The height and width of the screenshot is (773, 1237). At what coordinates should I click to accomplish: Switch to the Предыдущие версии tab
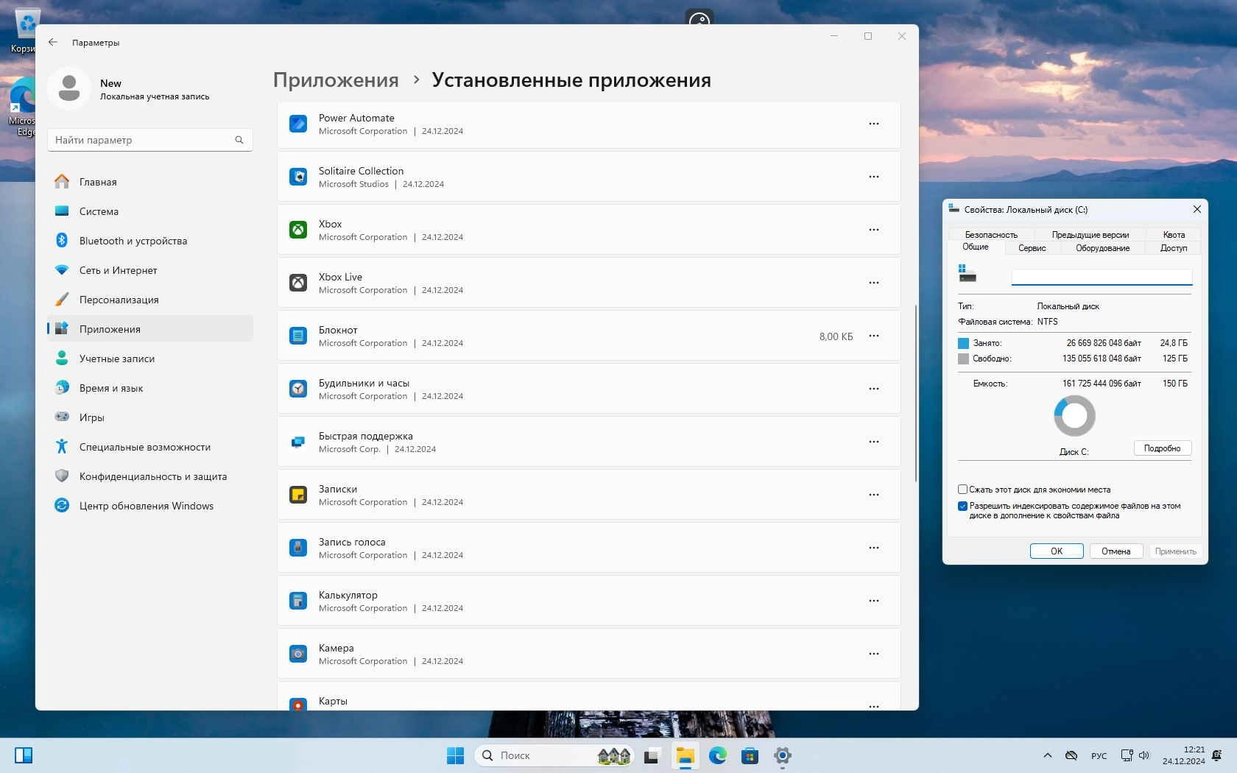[x=1090, y=235]
